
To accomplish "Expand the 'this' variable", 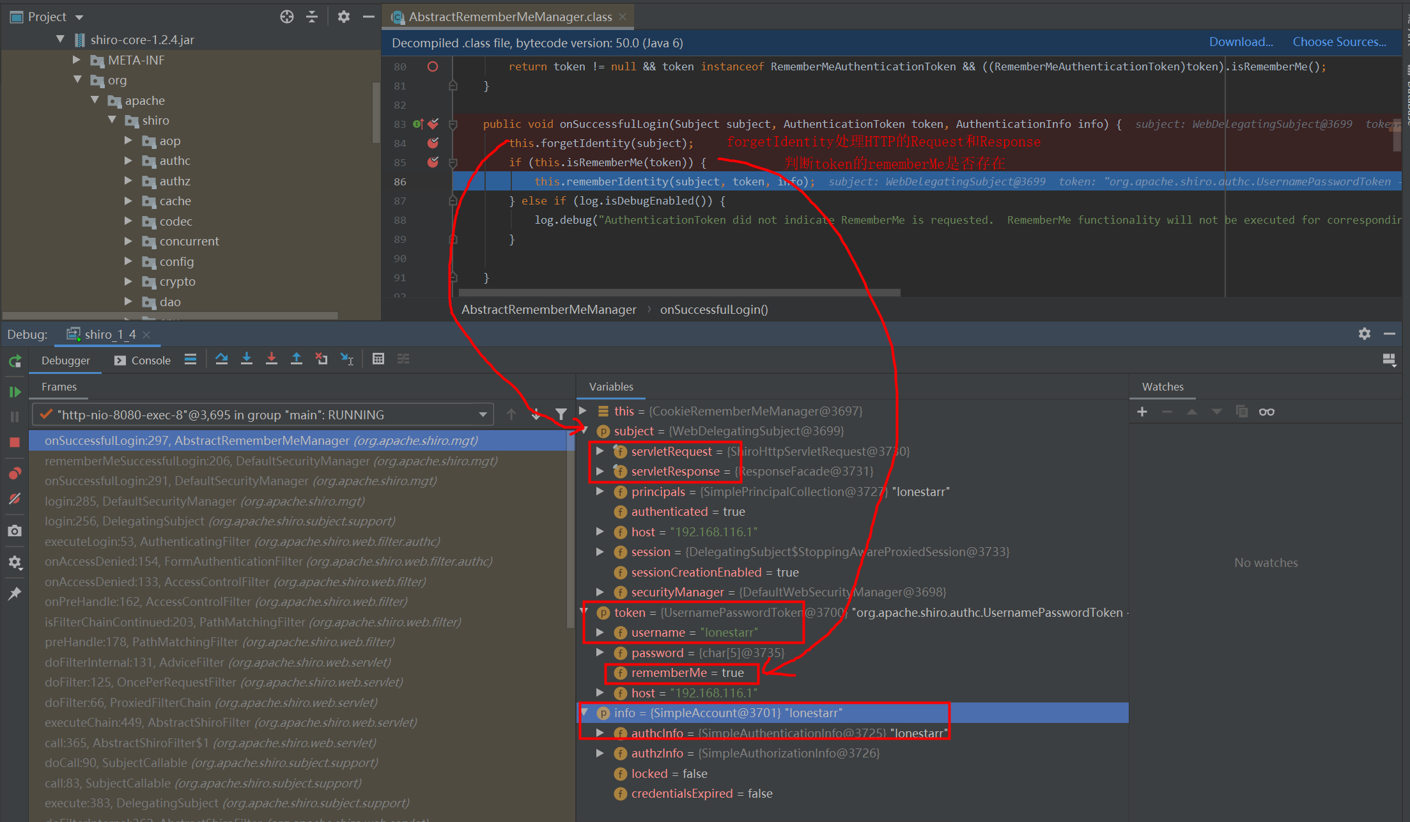I will coord(583,411).
